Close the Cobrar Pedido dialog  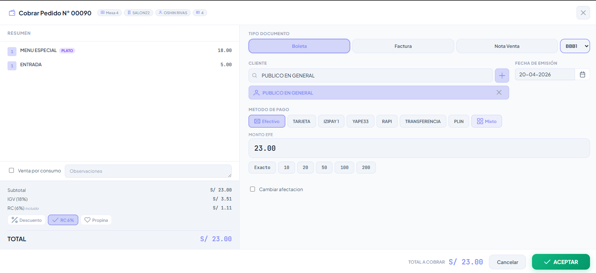[x=583, y=13]
